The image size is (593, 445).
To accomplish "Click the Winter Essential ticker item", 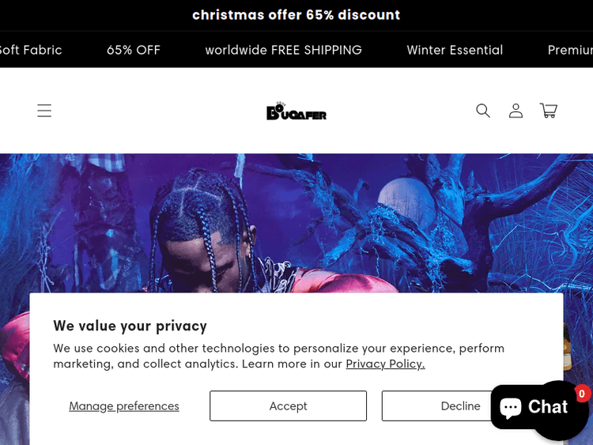I will 455,50.
